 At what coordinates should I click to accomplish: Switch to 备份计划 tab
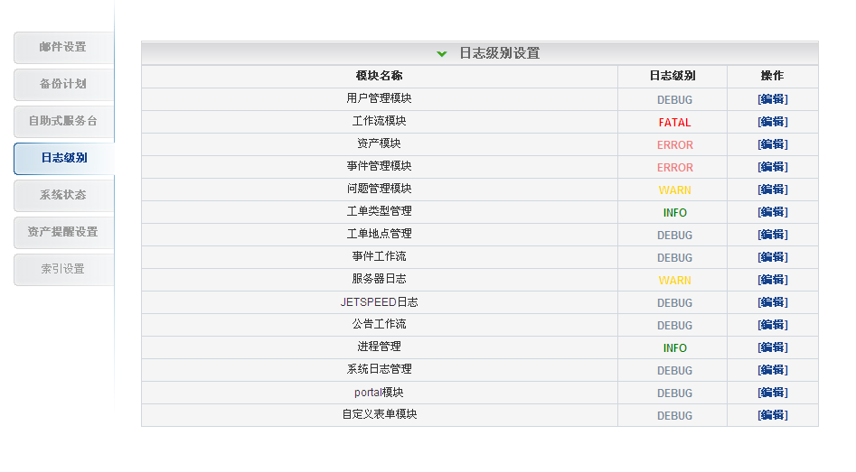pyautogui.click(x=63, y=84)
